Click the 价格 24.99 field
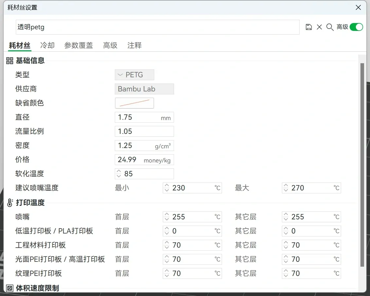 point(144,160)
